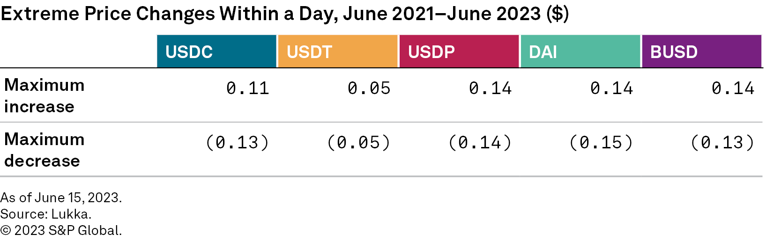Click the purple BUSD column header
The width and height of the screenshot is (781, 242).
701,51
